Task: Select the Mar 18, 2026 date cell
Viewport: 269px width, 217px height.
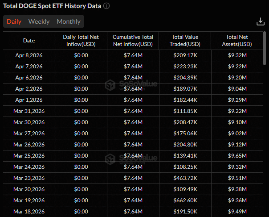Action: coord(29,212)
